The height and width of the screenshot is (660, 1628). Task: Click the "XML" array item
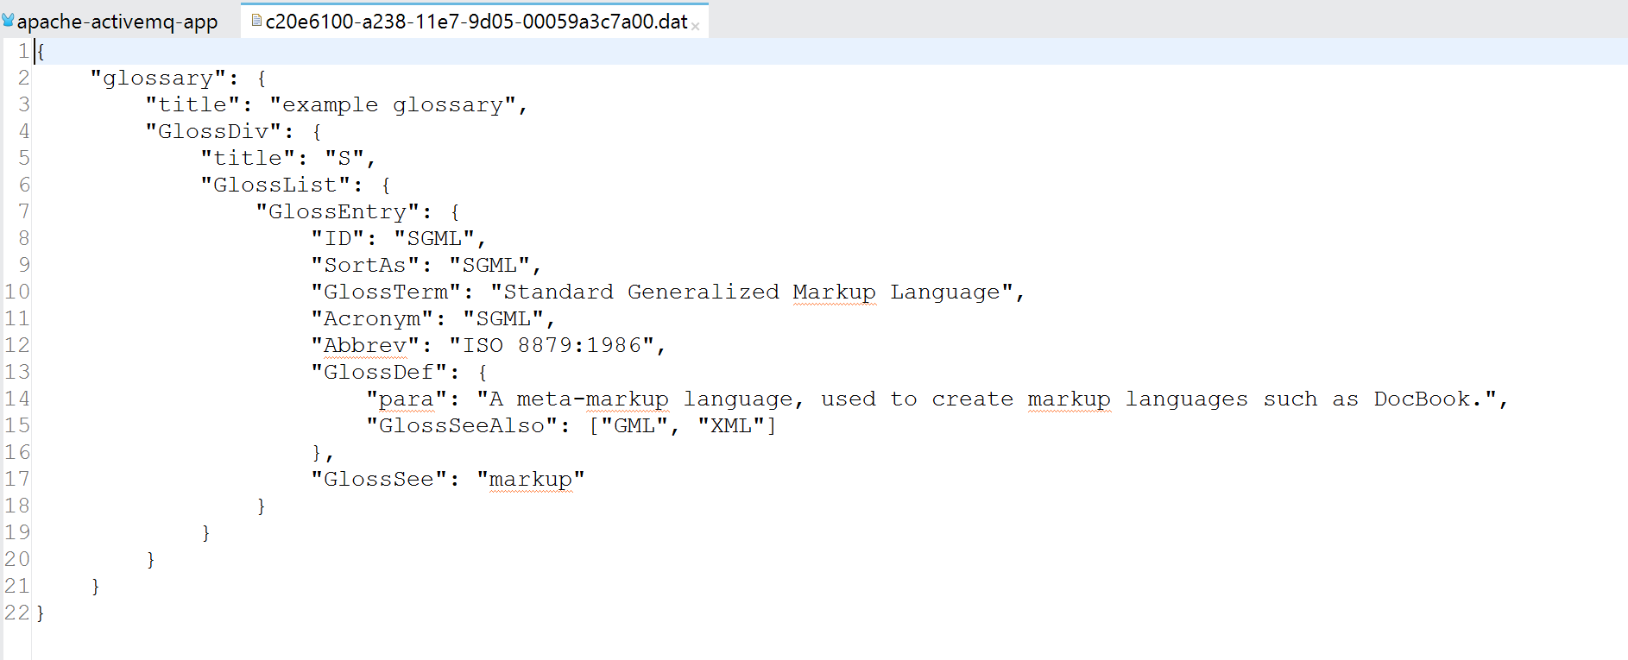tap(731, 426)
